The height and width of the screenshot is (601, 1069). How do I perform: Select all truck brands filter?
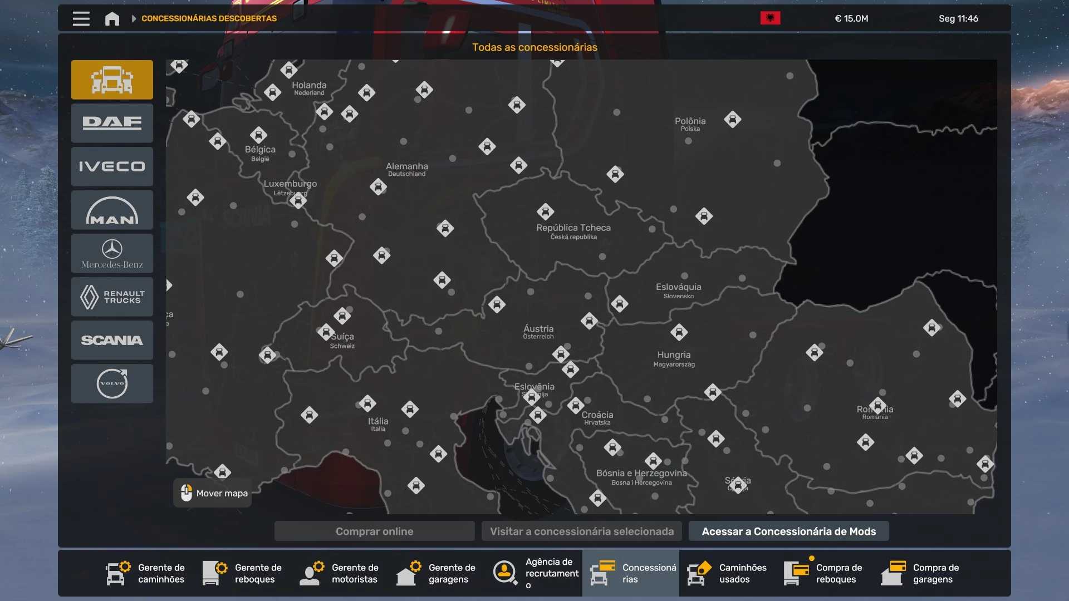tap(112, 80)
